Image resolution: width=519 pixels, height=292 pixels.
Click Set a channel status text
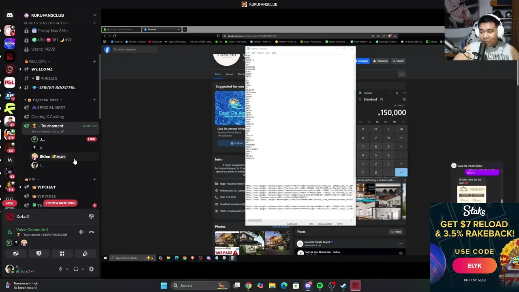click(x=46, y=131)
